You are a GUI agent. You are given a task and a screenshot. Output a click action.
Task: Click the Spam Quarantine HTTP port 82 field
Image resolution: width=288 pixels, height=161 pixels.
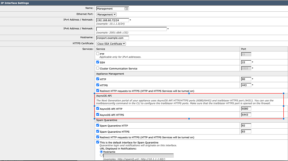[246, 126]
